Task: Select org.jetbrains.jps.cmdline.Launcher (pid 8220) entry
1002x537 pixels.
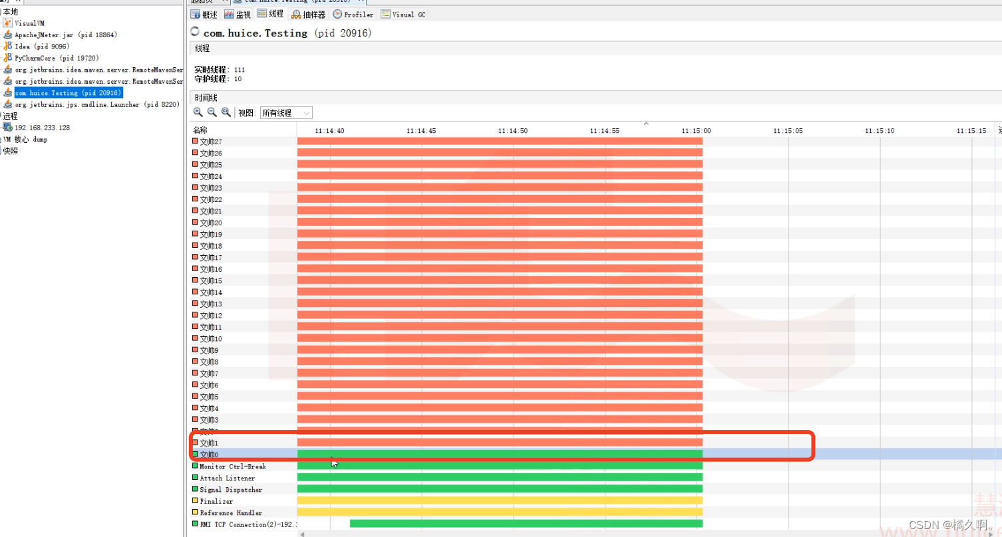Action: pyautogui.click(x=97, y=104)
